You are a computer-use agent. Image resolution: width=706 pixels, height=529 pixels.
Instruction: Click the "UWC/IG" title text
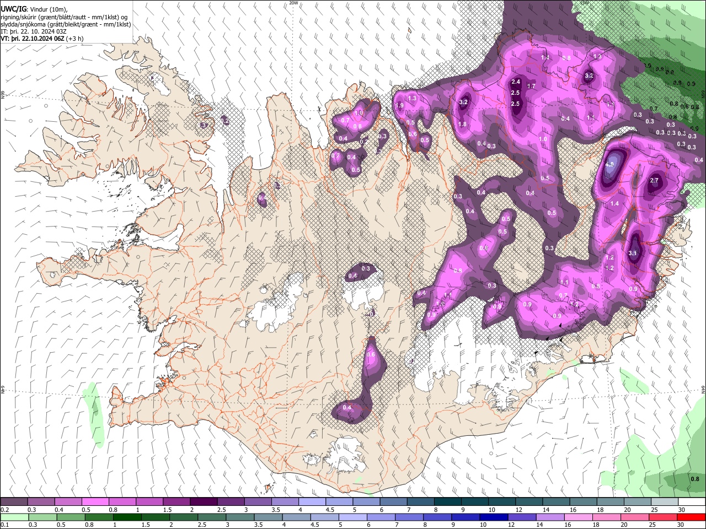pyautogui.click(x=13, y=9)
